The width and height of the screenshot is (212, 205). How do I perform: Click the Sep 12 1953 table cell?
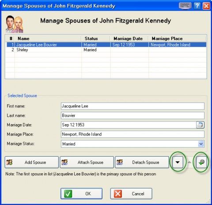click(129, 45)
